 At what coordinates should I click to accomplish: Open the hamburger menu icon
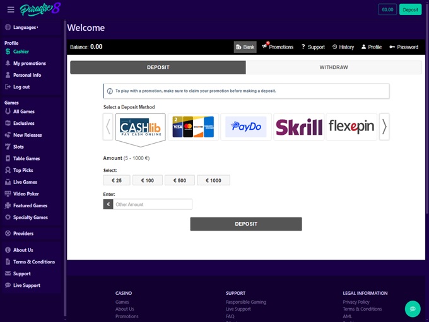tap(11, 9)
